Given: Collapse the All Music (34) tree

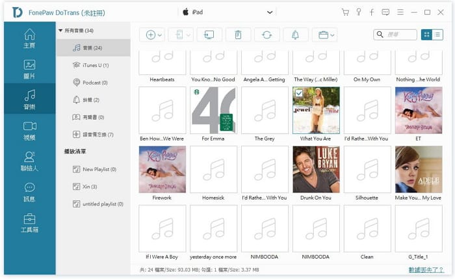Looking at the screenshot, I should click(x=60, y=31).
